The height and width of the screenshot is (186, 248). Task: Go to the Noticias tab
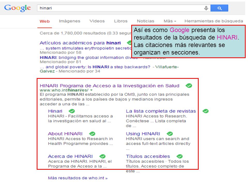tap(145, 21)
